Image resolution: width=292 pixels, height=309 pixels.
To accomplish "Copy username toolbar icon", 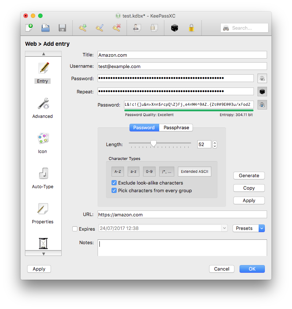I will point(137,28).
